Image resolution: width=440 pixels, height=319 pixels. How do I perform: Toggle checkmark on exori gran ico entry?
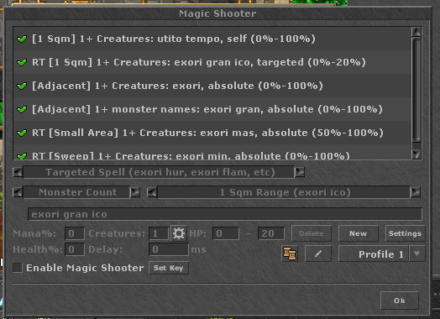tap(22, 62)
